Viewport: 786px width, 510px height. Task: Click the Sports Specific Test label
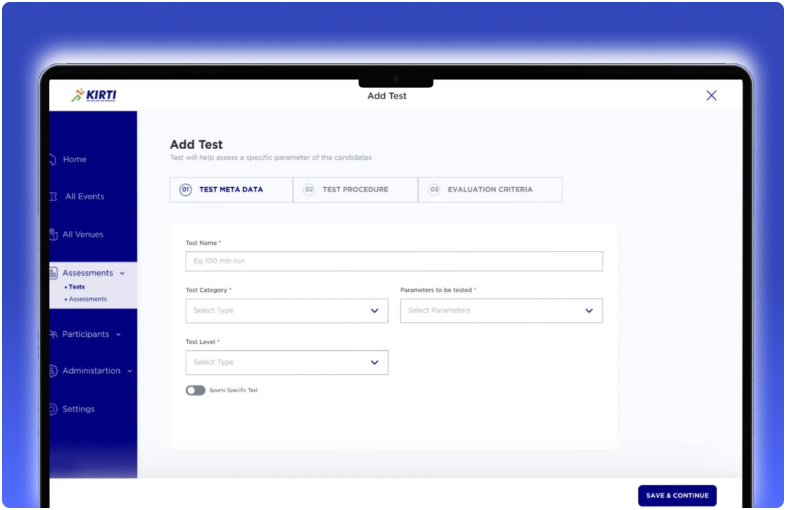point(234,390)
